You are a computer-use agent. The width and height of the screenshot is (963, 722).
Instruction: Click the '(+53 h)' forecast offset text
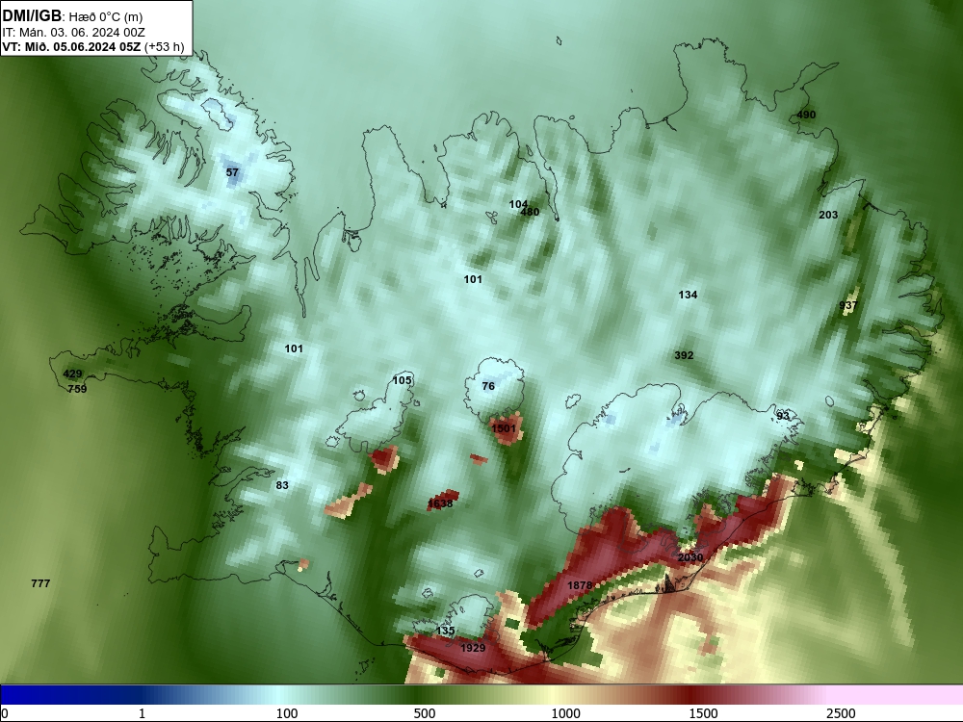click(x=164, y=47)
